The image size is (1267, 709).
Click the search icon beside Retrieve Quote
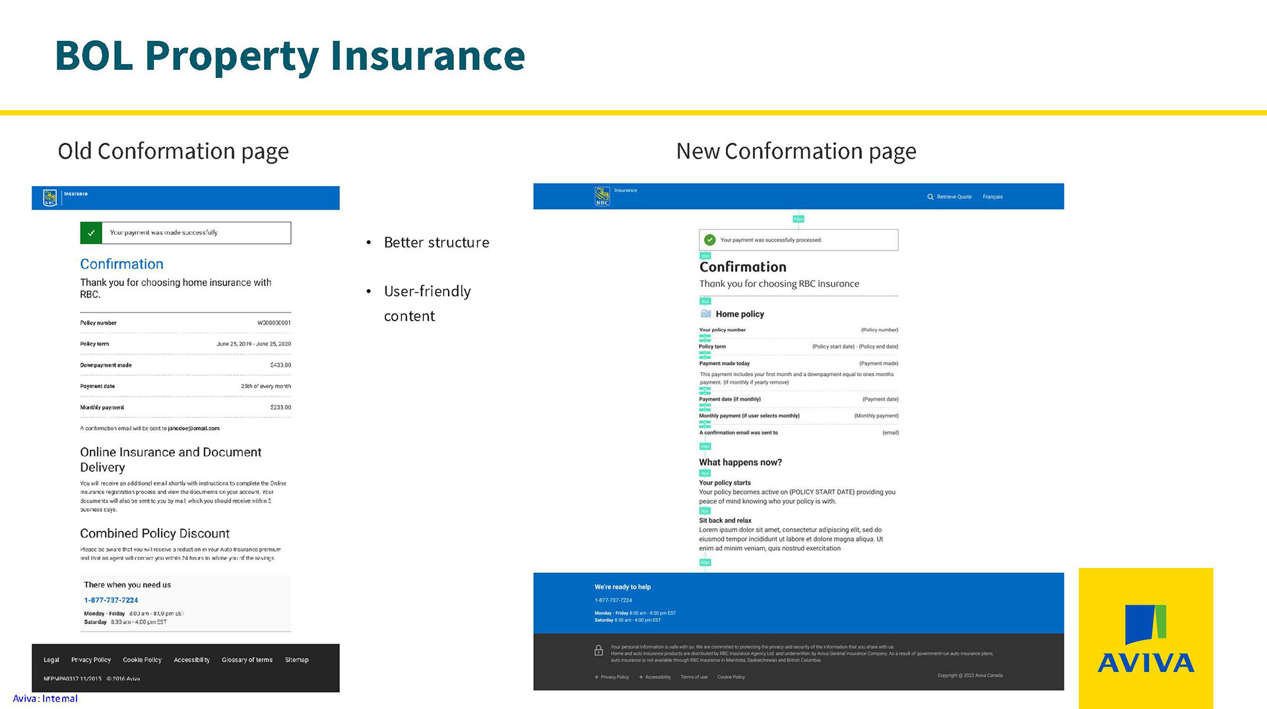pos(930,197)
